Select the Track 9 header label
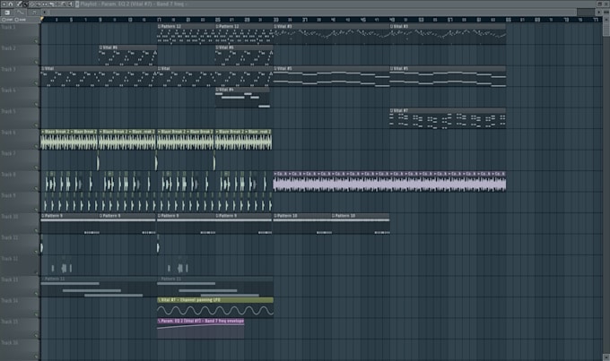The width and height of the screenshot is (610, 361). click(8, 195)
